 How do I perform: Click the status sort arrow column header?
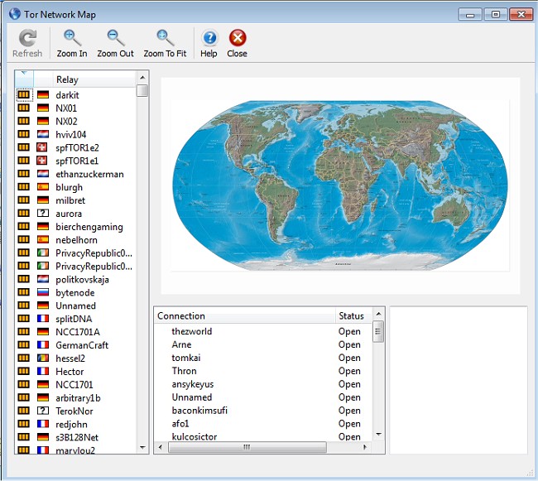click(x=23, y=79)
